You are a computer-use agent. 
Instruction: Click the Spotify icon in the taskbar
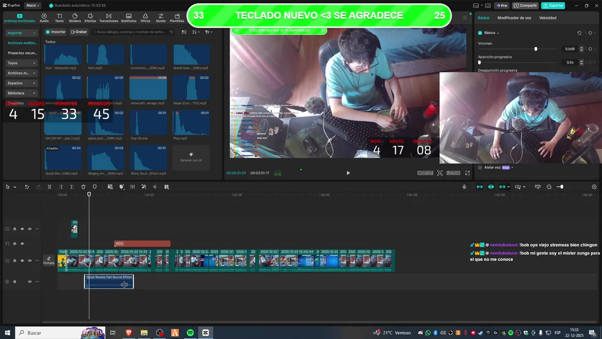click(x=190, y=333)
